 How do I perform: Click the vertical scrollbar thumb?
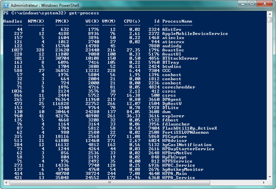coord(270,20)
